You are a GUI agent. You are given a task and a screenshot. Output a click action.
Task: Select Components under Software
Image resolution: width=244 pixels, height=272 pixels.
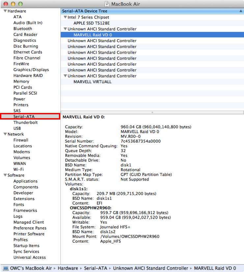point(26,187)
